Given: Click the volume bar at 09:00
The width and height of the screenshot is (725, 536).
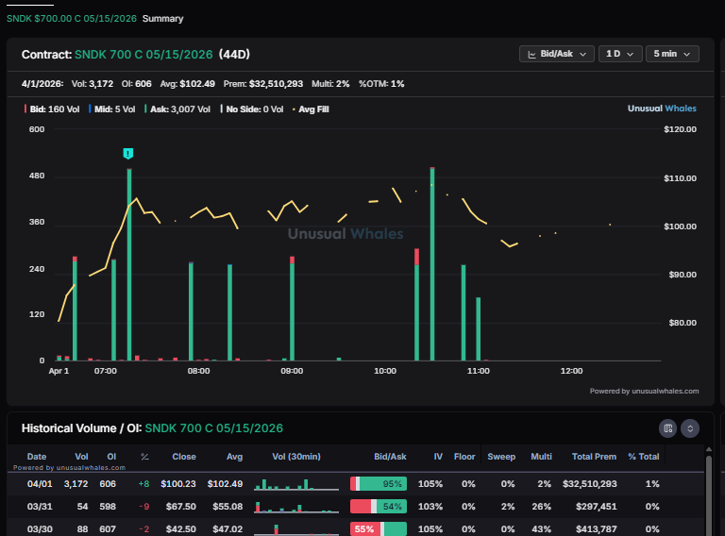Looking at the screenshot, I should point(293,309).
